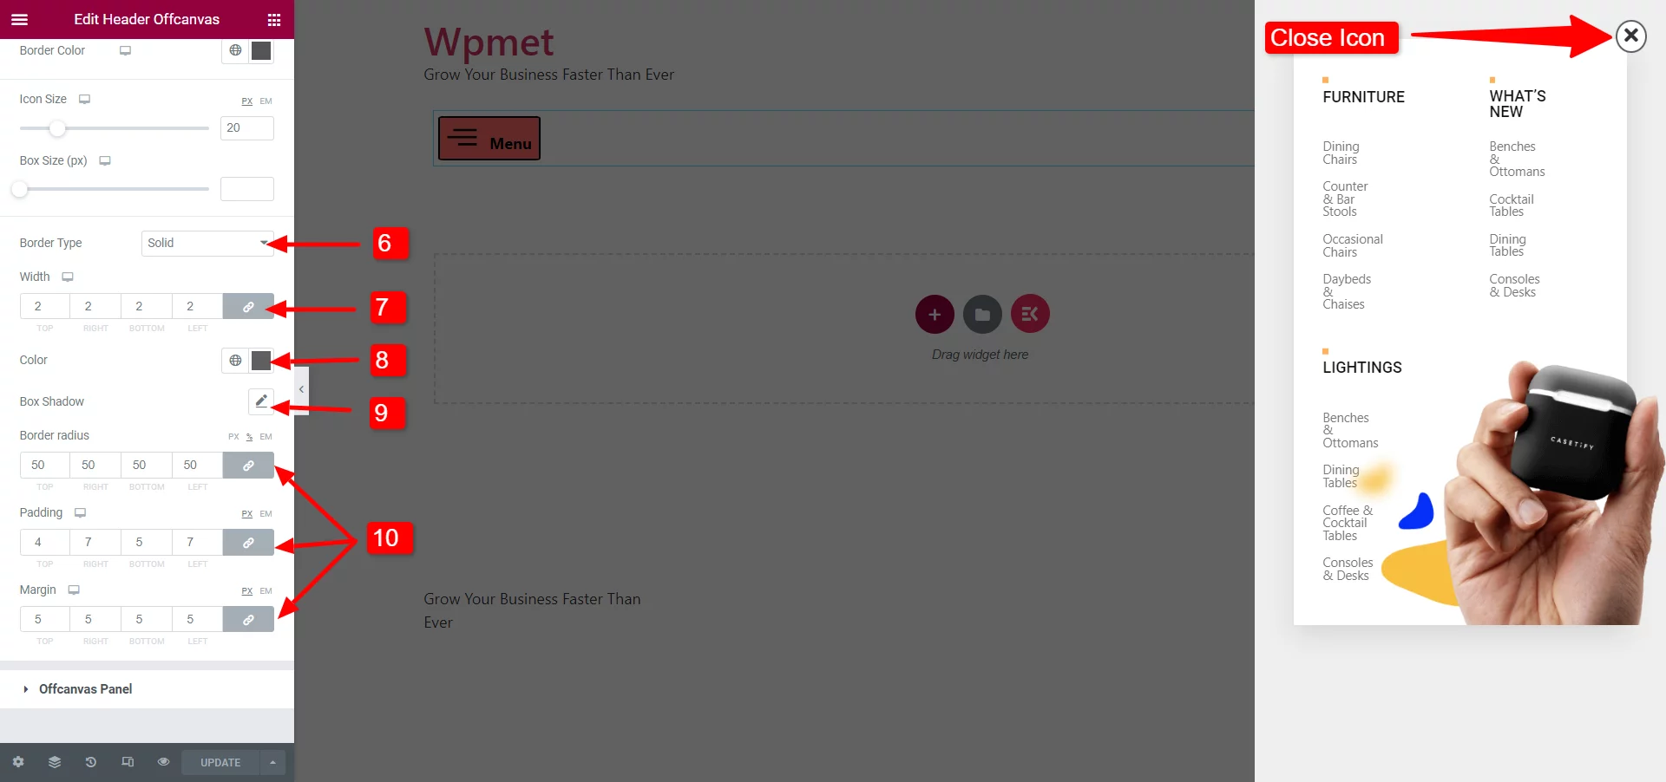The image size is (1666, 782).
Task: Select PX unit for Margin
Action: coord(247,591)
